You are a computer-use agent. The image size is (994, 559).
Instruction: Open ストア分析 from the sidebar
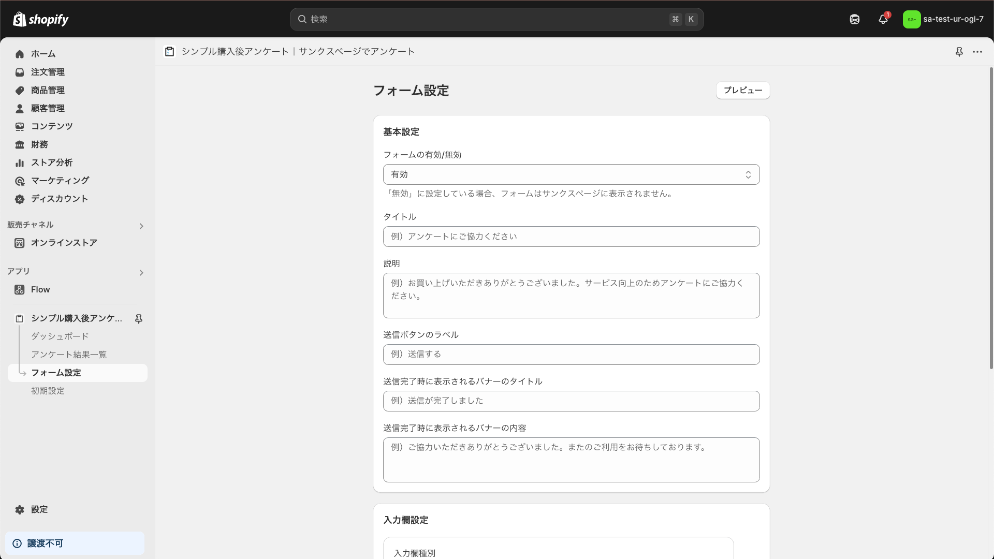[x=50, y=163]
